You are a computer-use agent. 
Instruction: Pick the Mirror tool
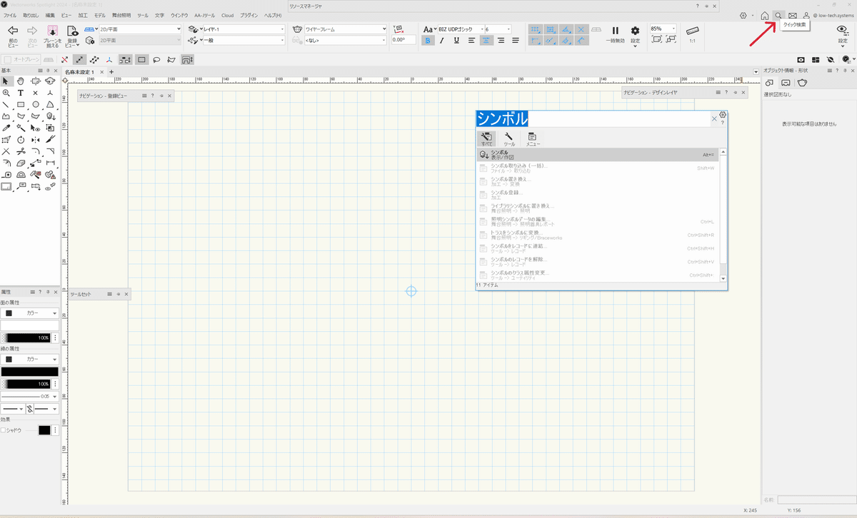click(35, 139)
